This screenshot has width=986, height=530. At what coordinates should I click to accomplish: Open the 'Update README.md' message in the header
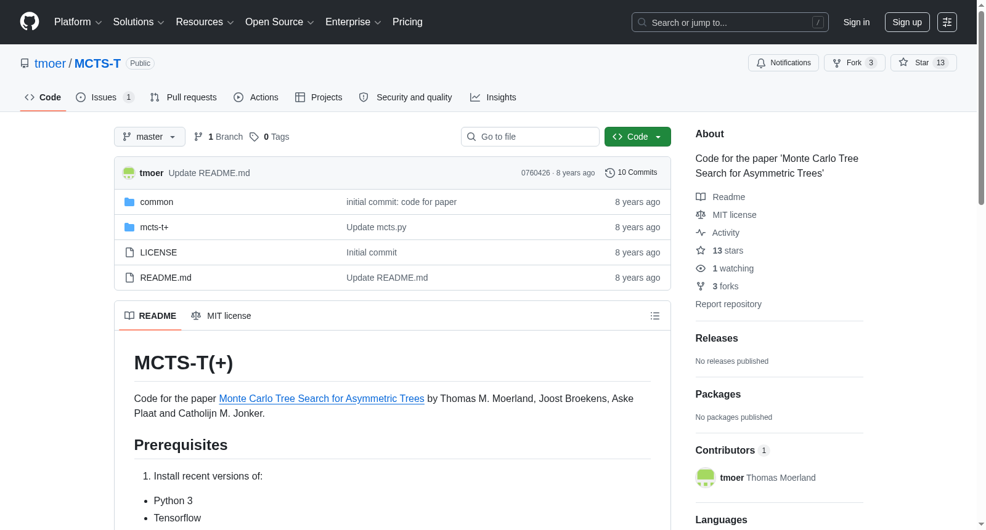coord(209,173)
